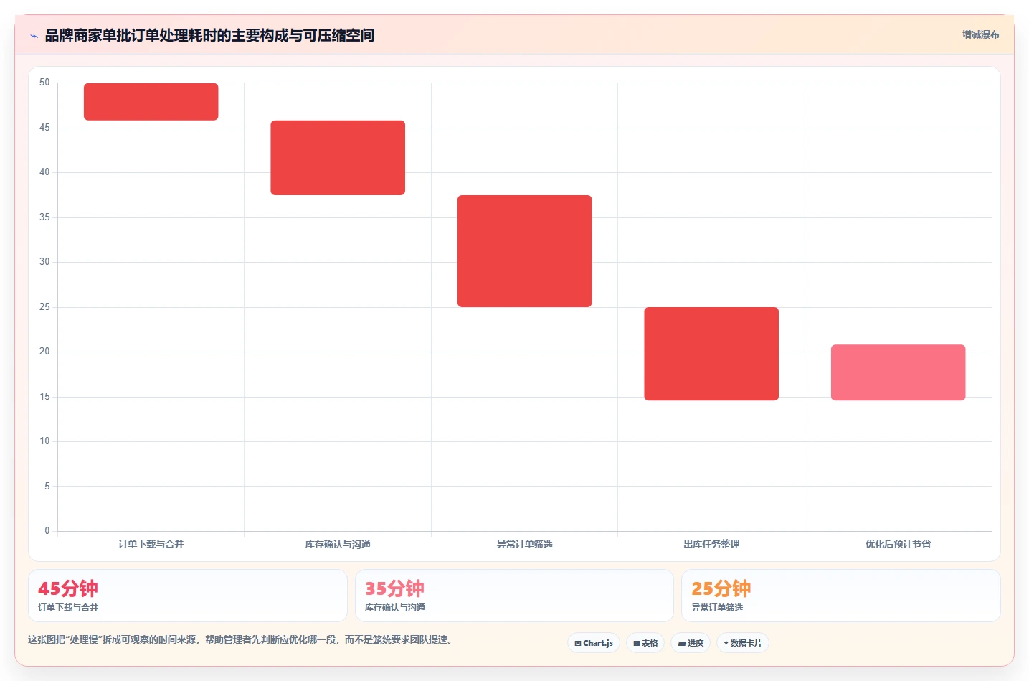1029x681 pixels.
Task: Click the footnote text starting 这张图把
Action: click(x=240, y=639)
